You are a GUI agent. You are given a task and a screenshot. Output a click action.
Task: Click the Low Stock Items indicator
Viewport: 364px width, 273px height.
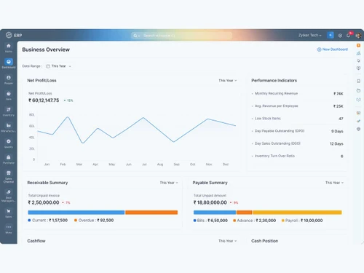pos(297,119)
